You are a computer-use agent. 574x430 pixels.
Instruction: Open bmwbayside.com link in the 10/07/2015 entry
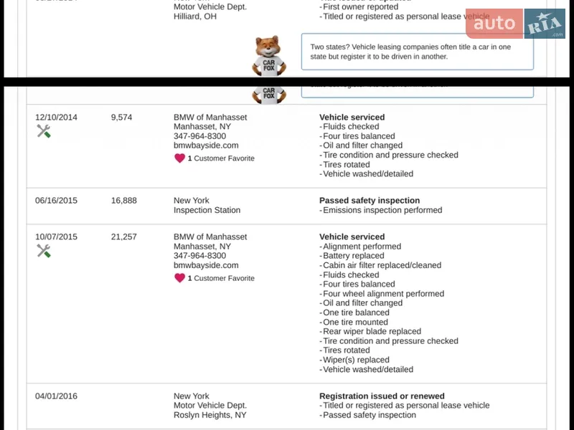coord(206,265)
